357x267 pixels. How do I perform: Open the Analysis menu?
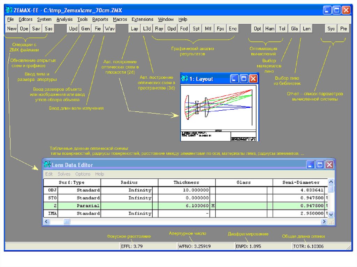(x=64, y=19)
